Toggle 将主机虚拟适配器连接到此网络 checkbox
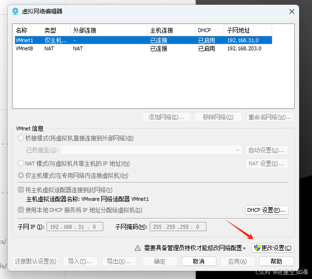312x279 pixels. 21,190
